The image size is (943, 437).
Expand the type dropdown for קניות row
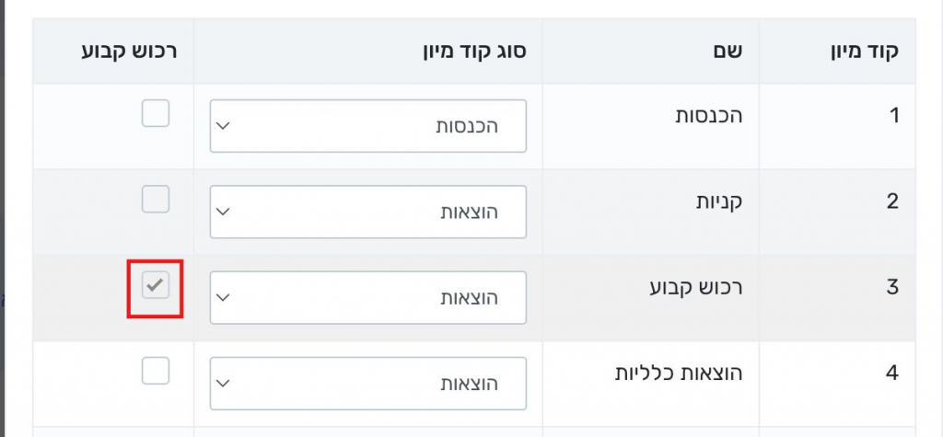click(368, 212)
